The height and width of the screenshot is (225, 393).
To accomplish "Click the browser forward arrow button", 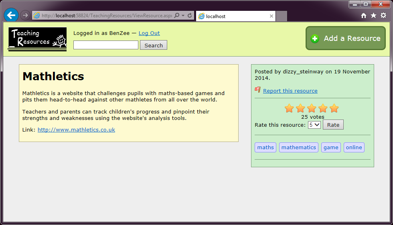I will 25,15.
